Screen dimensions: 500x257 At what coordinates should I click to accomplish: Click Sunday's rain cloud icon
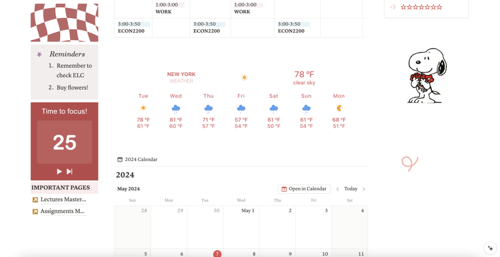click(x=306, y=109)
